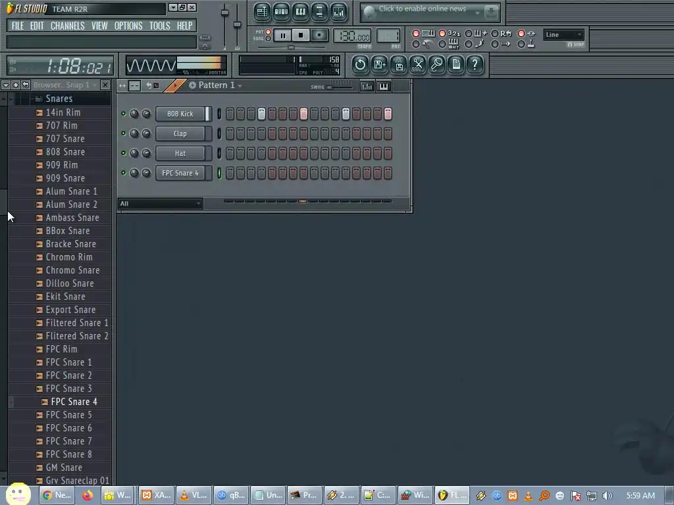This screenshot has width=674, height=505.
Task: Mute the Clap channel green LED
Action: click(x=123, y=133)
